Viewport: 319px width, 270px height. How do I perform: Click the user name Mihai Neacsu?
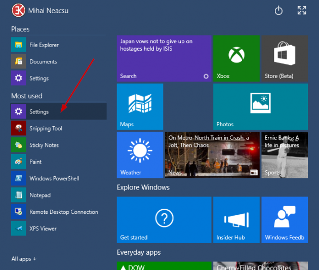pos(48,11)
